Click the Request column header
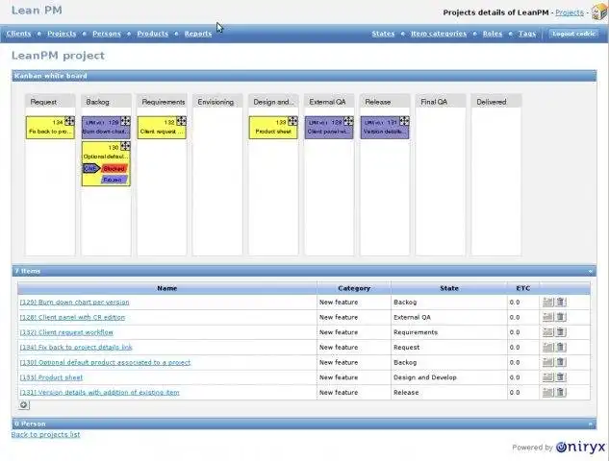Screen dimensions: 609x461 click(50, 102)
